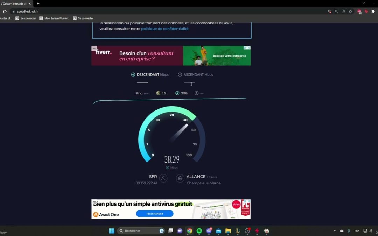This screenshot has height=236, width=378.
Task: Click the DESCENDANT download arrow icon
Action: 133,74
